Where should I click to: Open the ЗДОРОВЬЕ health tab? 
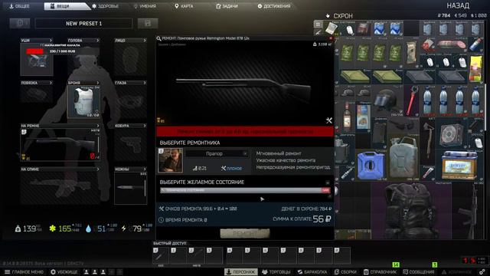pyautogui.click(x=106, y=6)
